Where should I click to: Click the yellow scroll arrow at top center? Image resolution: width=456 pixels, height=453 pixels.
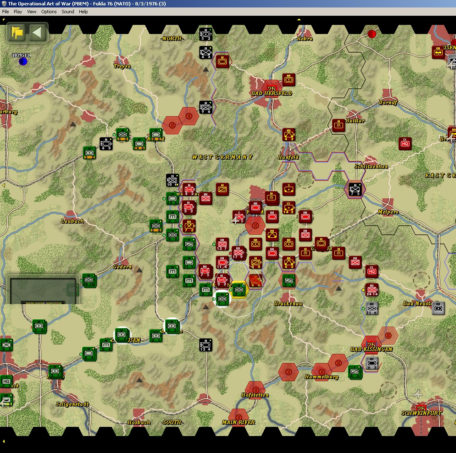click(299, 19)
